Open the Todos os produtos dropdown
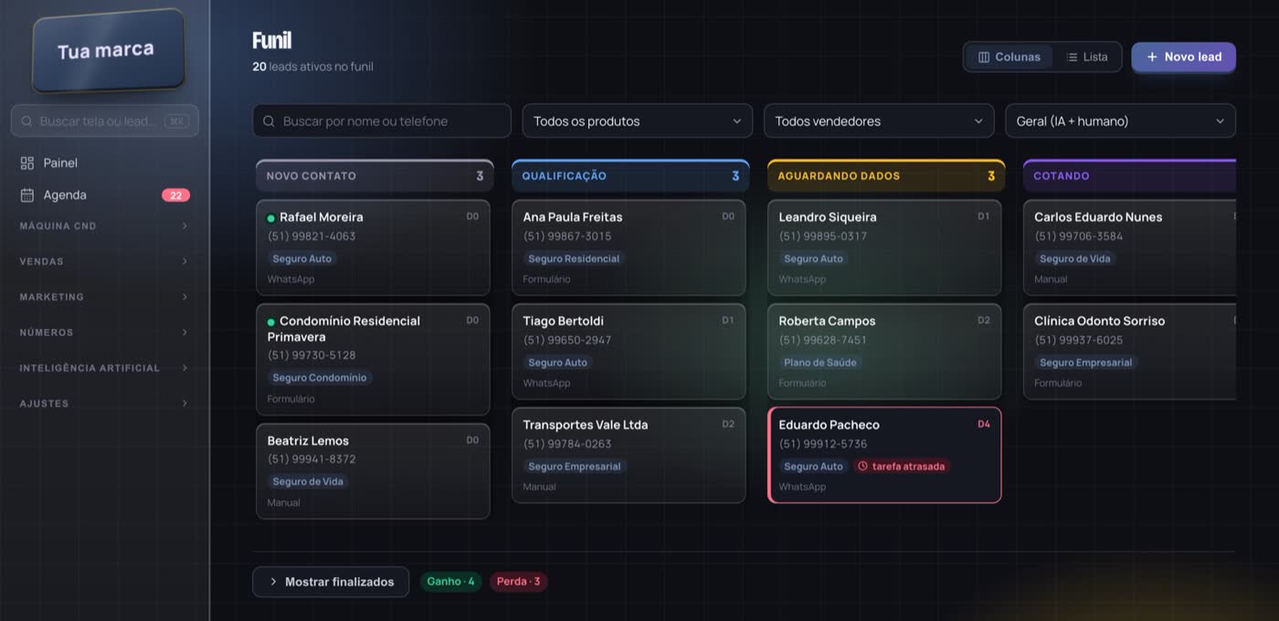 coord(638,121)
